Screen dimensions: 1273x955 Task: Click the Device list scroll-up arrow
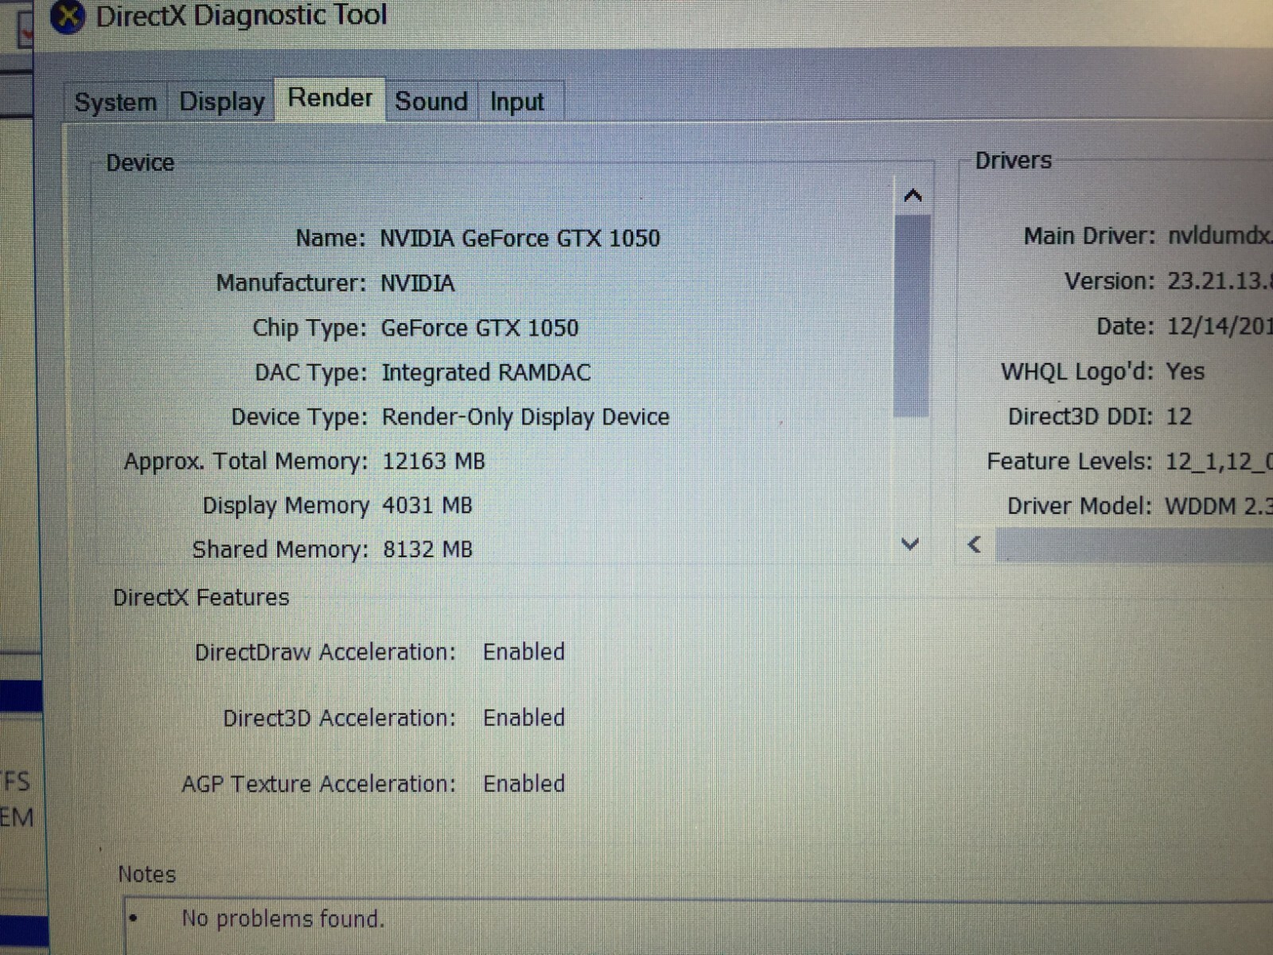[913, 195]
